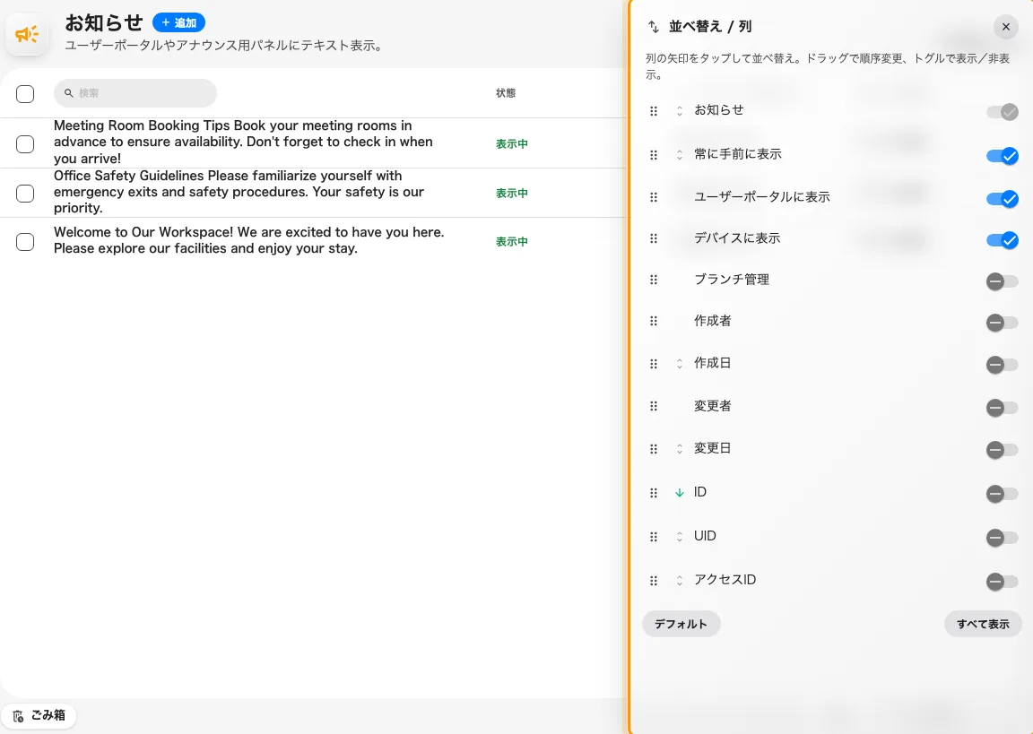Screen dimensions: 1033x734
Task: Click the 作成者 column label
Action: (x=712, y=321)
